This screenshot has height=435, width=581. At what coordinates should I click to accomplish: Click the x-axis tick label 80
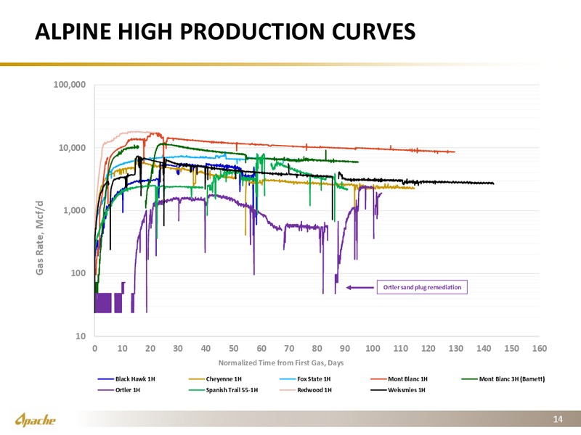[x=317, y=349]
